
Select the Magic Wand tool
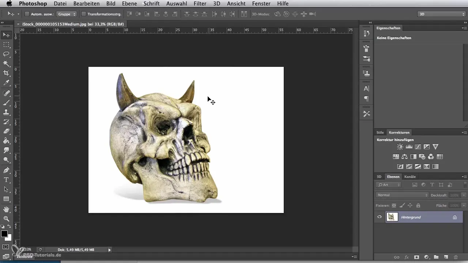pyautogui.click(x=6, y=64)
